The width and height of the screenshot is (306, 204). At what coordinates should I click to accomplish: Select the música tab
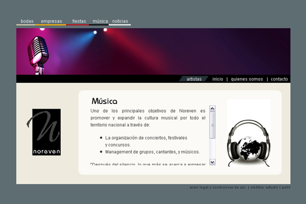pos(100,21)
